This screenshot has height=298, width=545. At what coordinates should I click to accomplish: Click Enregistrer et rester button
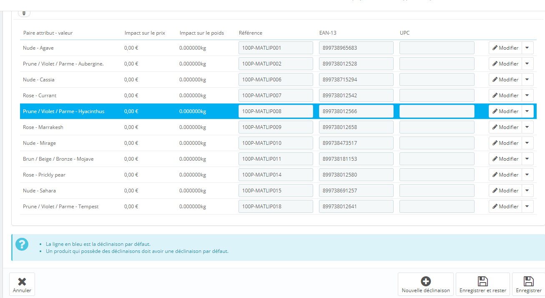coord(483,284)
